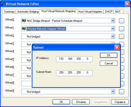Open the ellipsis options button for VMnet1

click(122, 29)
